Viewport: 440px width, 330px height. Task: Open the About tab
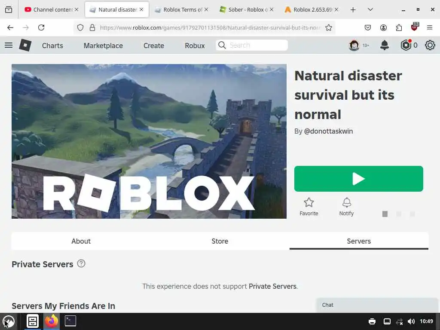click(x=81, y=241)
